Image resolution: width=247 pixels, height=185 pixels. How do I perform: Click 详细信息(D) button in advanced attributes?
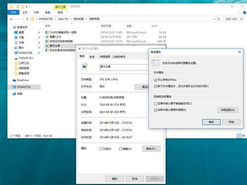click(x=228, y=110)
